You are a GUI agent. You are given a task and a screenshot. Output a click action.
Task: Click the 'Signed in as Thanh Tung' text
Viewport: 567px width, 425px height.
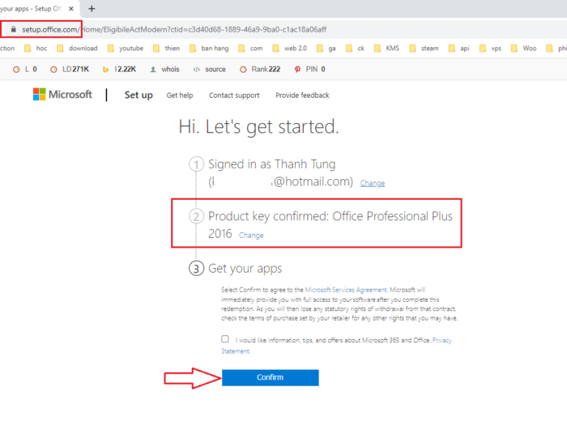(x=272, y=164)
